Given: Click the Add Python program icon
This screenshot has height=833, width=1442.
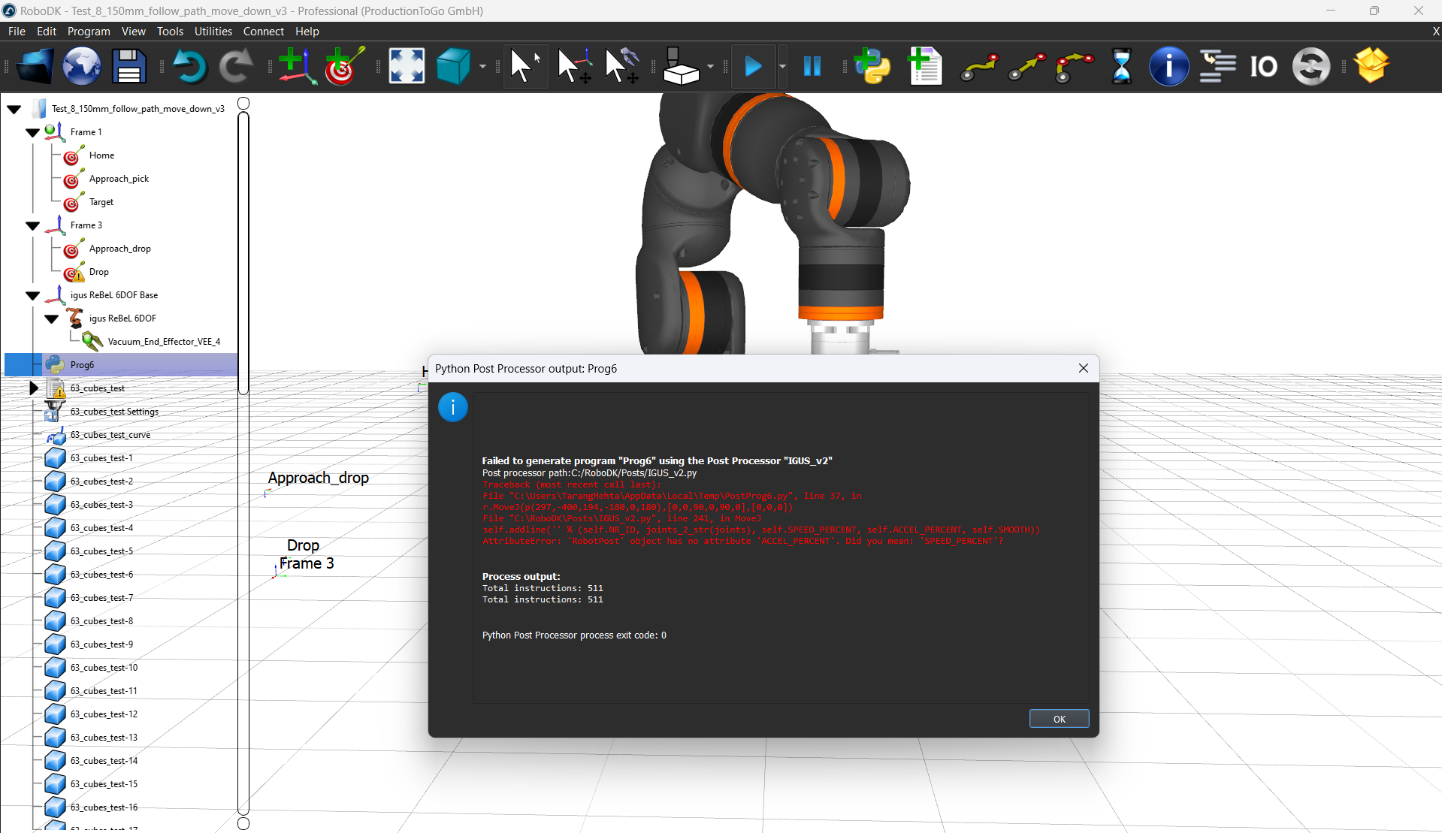Looking at the screenshot, I should point(872,67).
